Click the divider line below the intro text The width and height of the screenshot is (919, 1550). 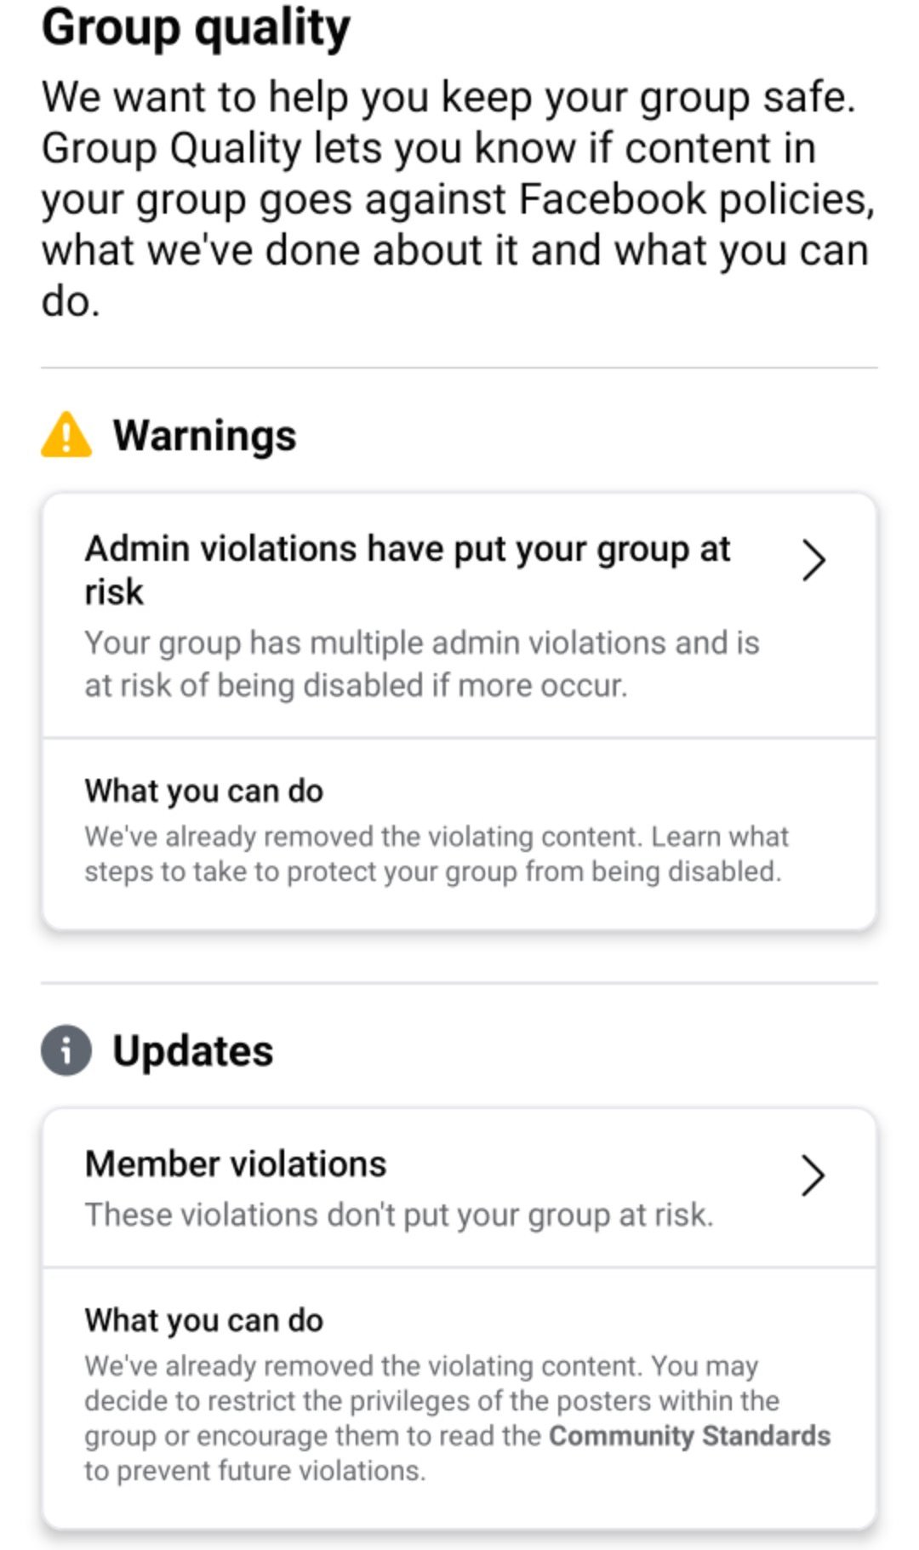coord(459,367)
